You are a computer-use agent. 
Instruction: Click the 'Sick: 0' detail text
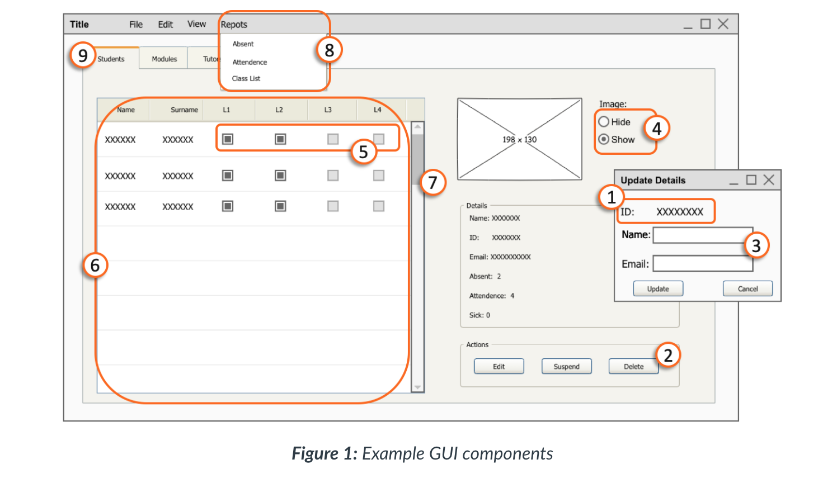pos(479,315)
